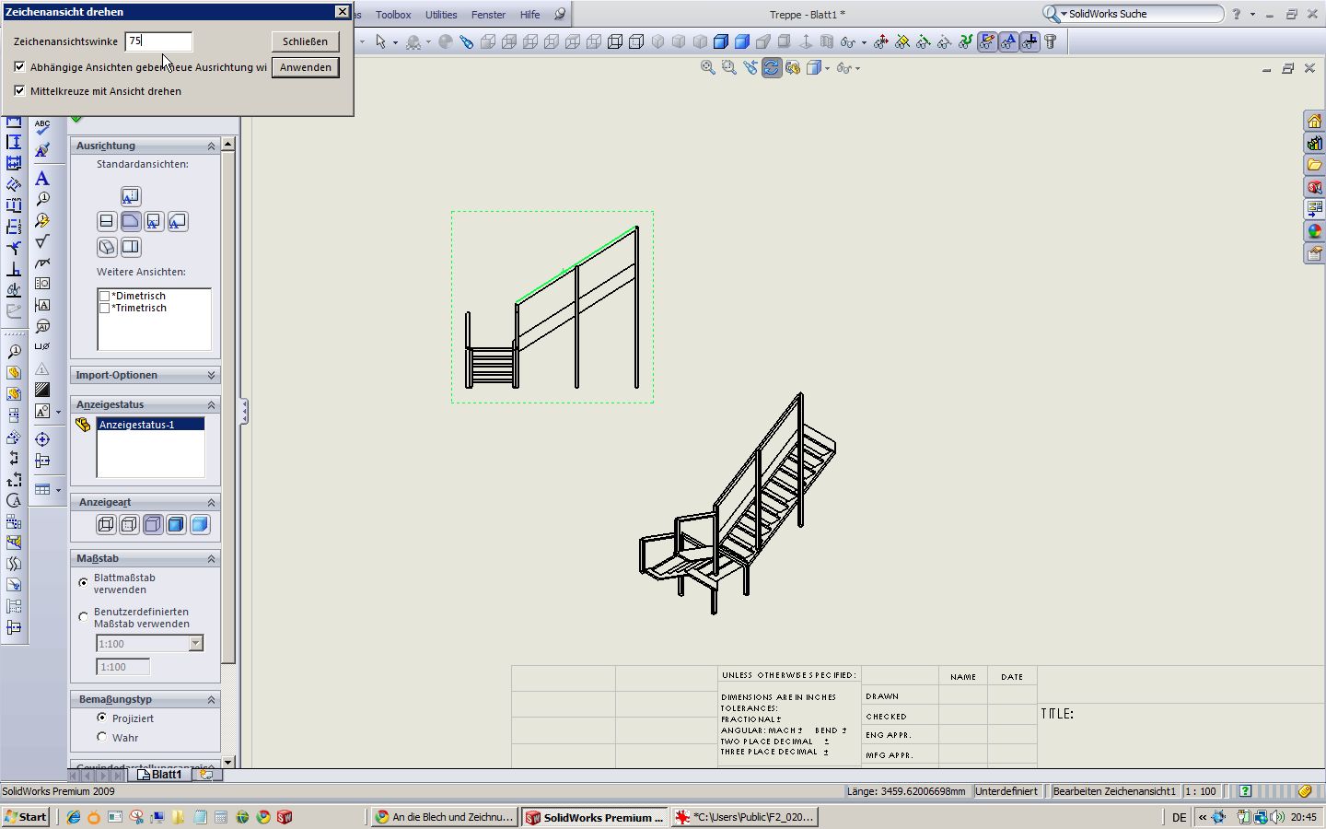Image resolution: width=1326 pixels, height=829 pixels.
Task: Select the shaded display style icon
Action: click(x=200, y=524)
